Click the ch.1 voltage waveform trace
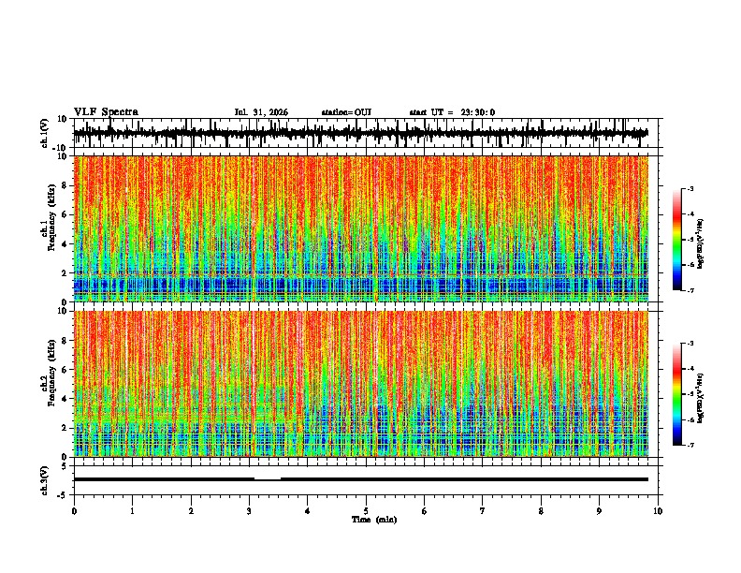Image resolution: width=741 pixels, height=573 pixels. click(361, 133)
